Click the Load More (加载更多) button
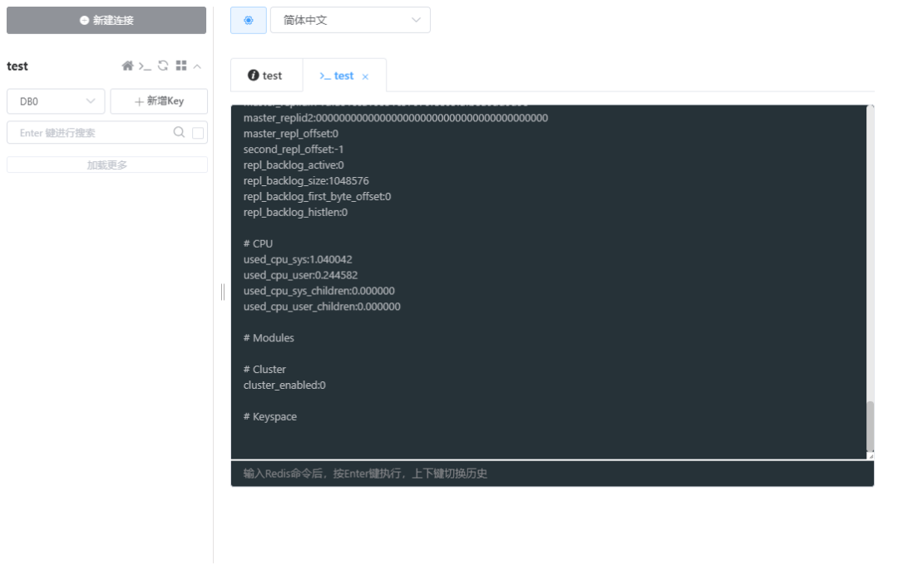 pos(107,165)
